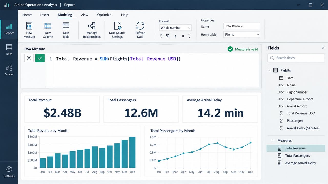
Task: Switch to the Home ribbon tab
Action: point(27,15)
